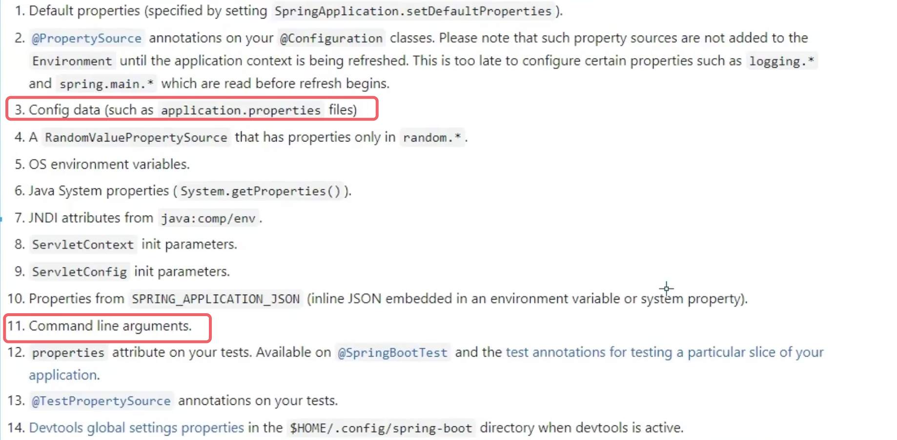Click the spring.main.* code text
The width and height of the screenshot is (897, 440).
coord(106,84)
